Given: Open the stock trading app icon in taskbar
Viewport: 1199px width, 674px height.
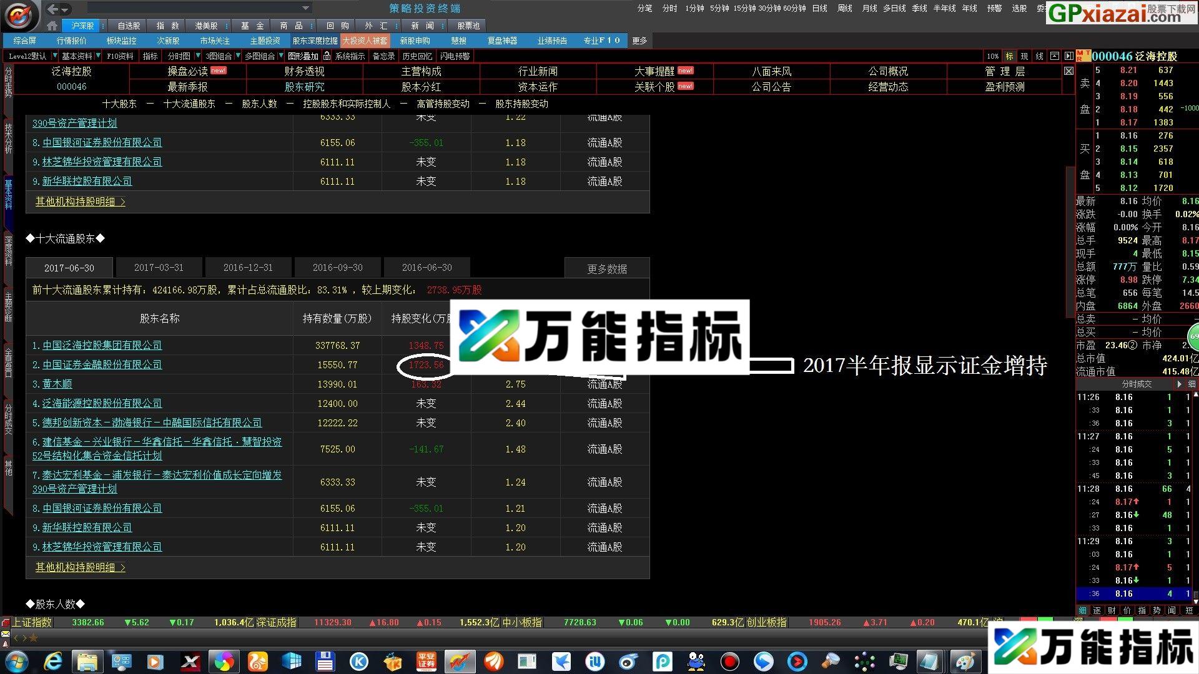Looking at the screenshot, I should point(461,662).
